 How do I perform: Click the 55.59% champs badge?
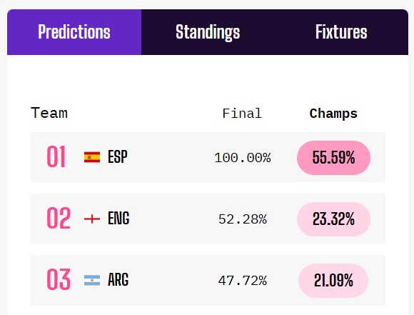333,158
